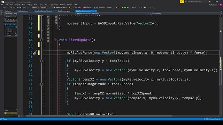
Task: Click the circular marker icon before void FixedUpdate
Action: click(x=55, y=40)
